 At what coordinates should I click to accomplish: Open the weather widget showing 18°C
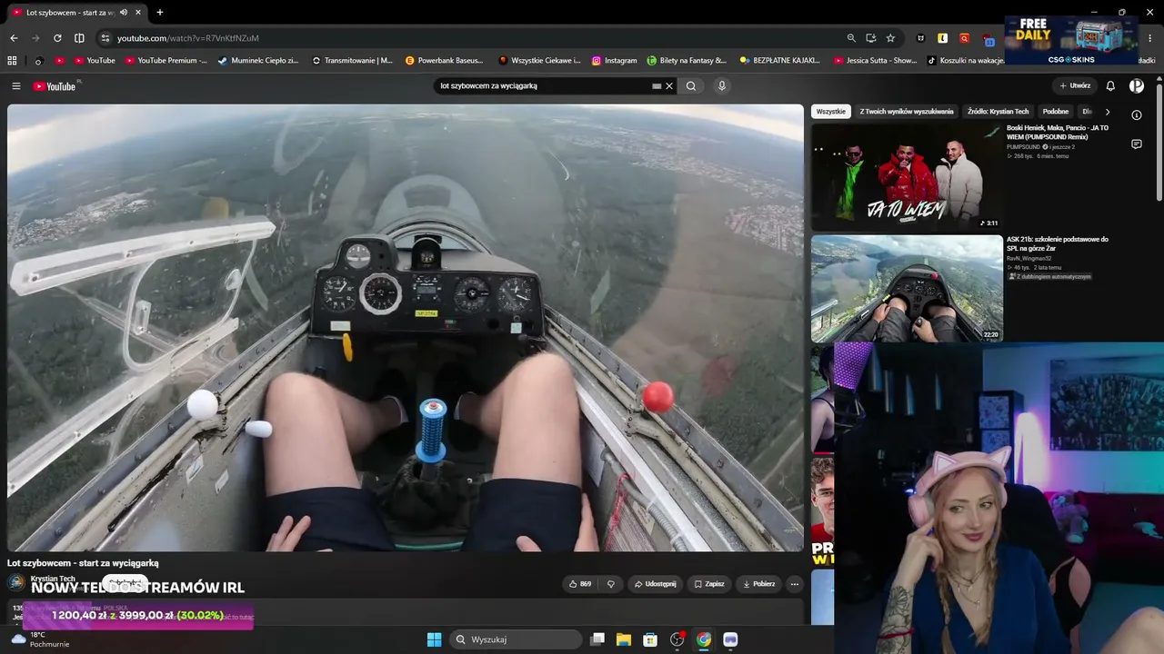pos(40,639)
